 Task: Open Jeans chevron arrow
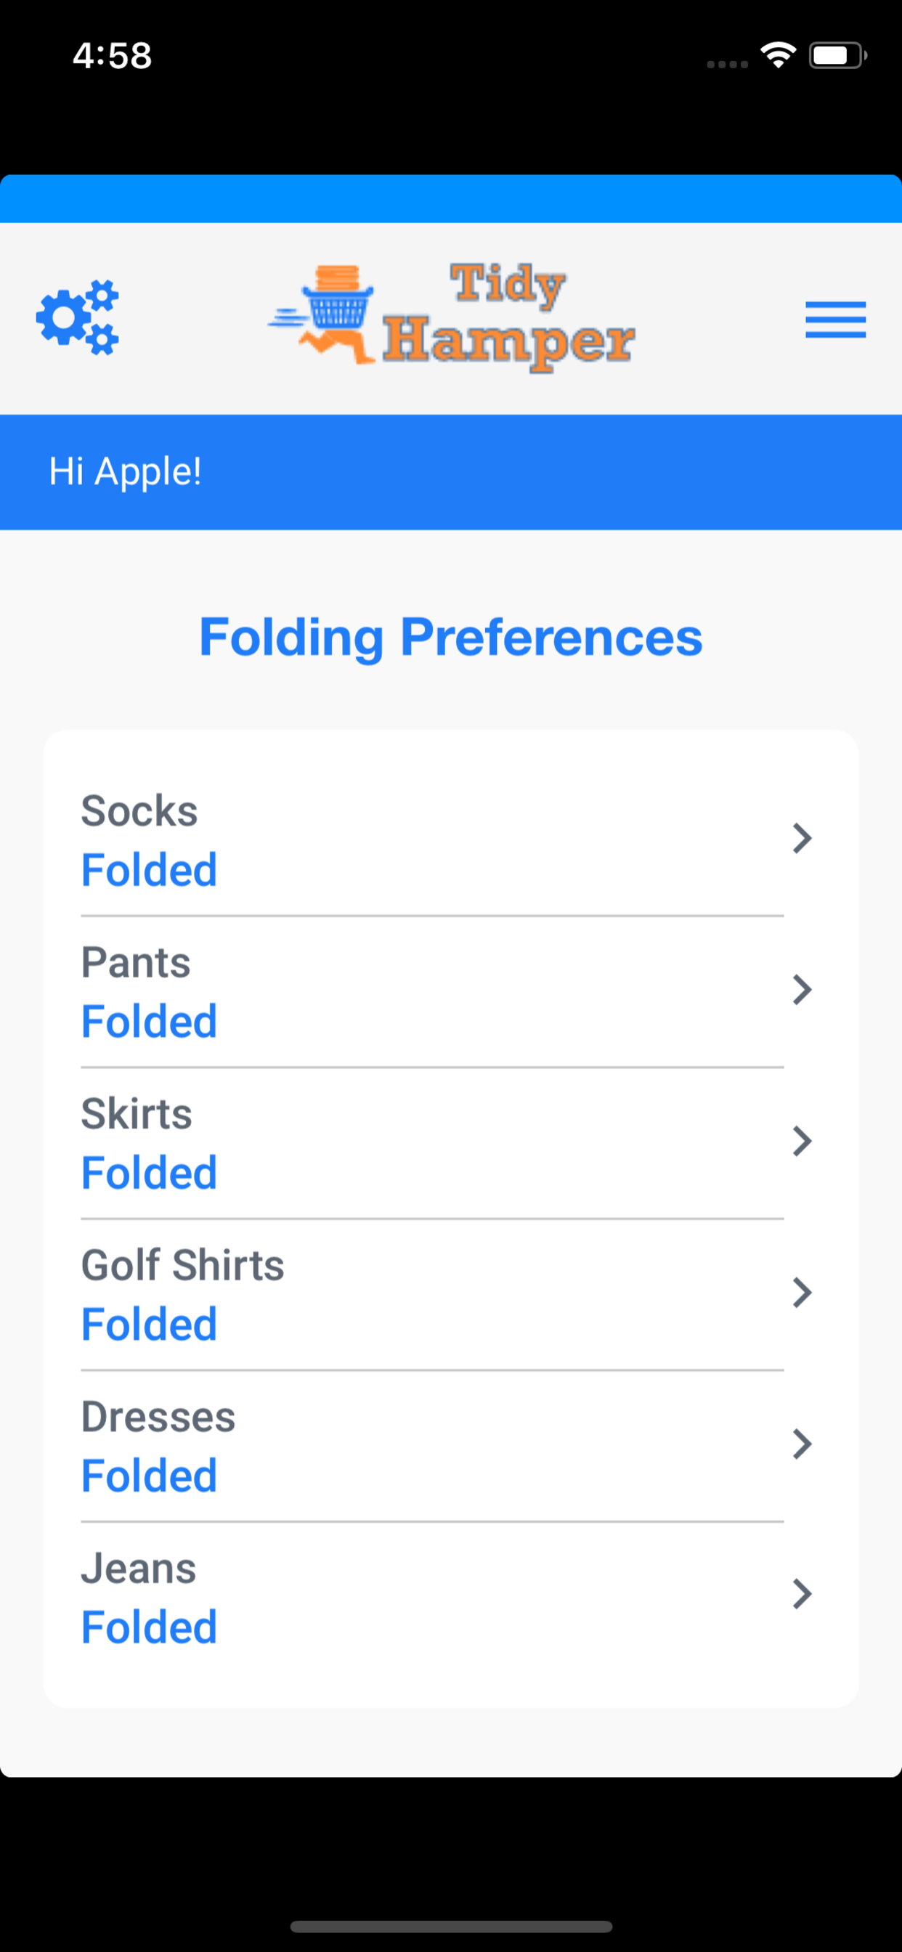pyautogui.click(x=802, y=1594)
